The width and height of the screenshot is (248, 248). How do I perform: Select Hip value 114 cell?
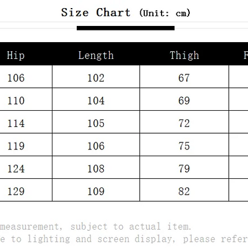tap(26, 122)
